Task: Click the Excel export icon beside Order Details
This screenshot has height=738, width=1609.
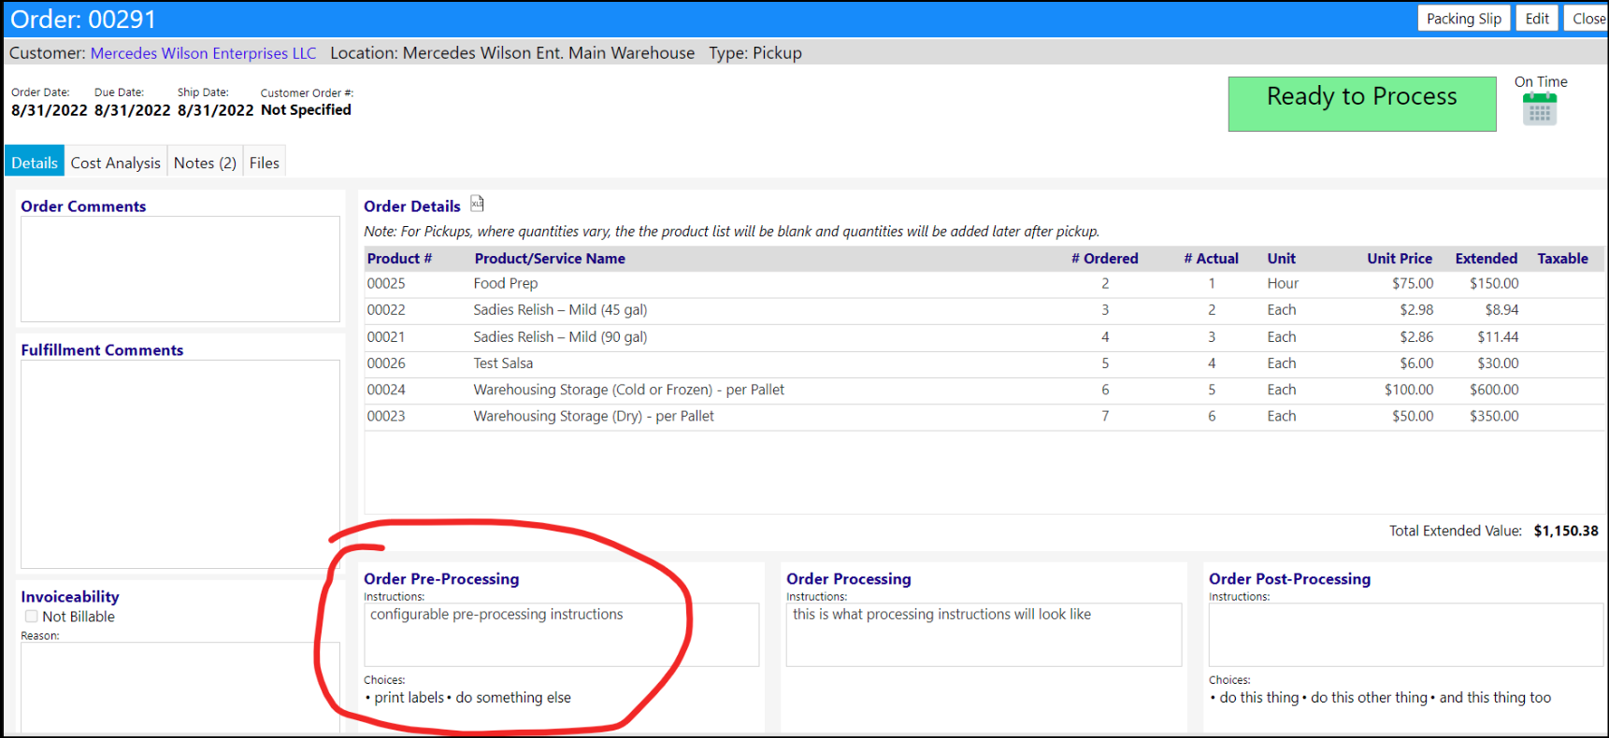Action: (x=477, y=204)
